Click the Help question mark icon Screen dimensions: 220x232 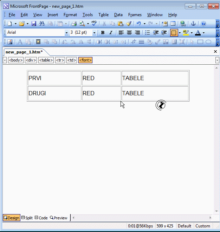point(203,24)
